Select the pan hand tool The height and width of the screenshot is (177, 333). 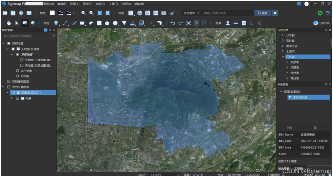[9, 23]
